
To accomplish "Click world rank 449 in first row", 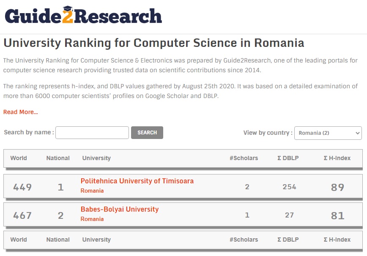I will pyautogui.click(x=22, y=187).
